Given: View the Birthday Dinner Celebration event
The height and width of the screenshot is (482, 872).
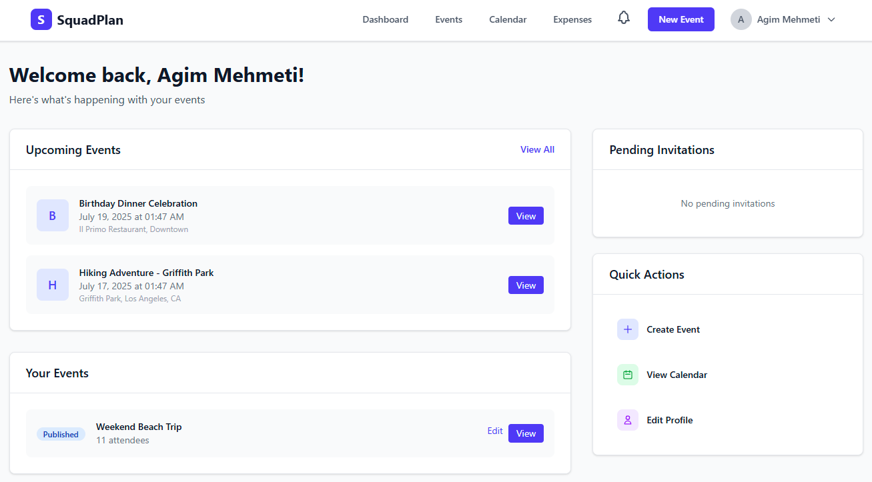Looking at the screenshot, I should (526, 216).
